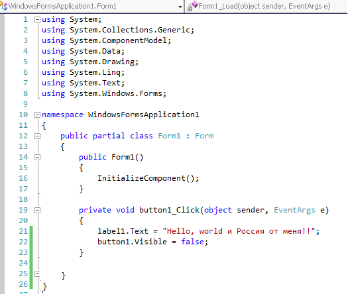Screen dimensions: 348x294
Task: Click 'using System.Collections.Generic;' line
Action: pyautogui.click(x=118, y=30)
